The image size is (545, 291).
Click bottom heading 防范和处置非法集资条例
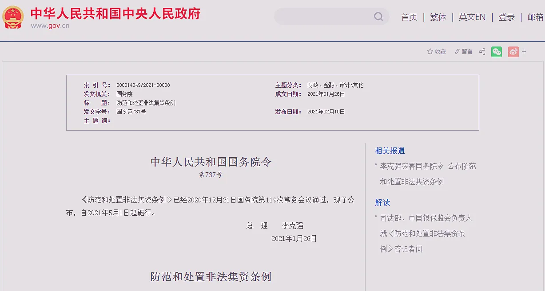(211, 277)
